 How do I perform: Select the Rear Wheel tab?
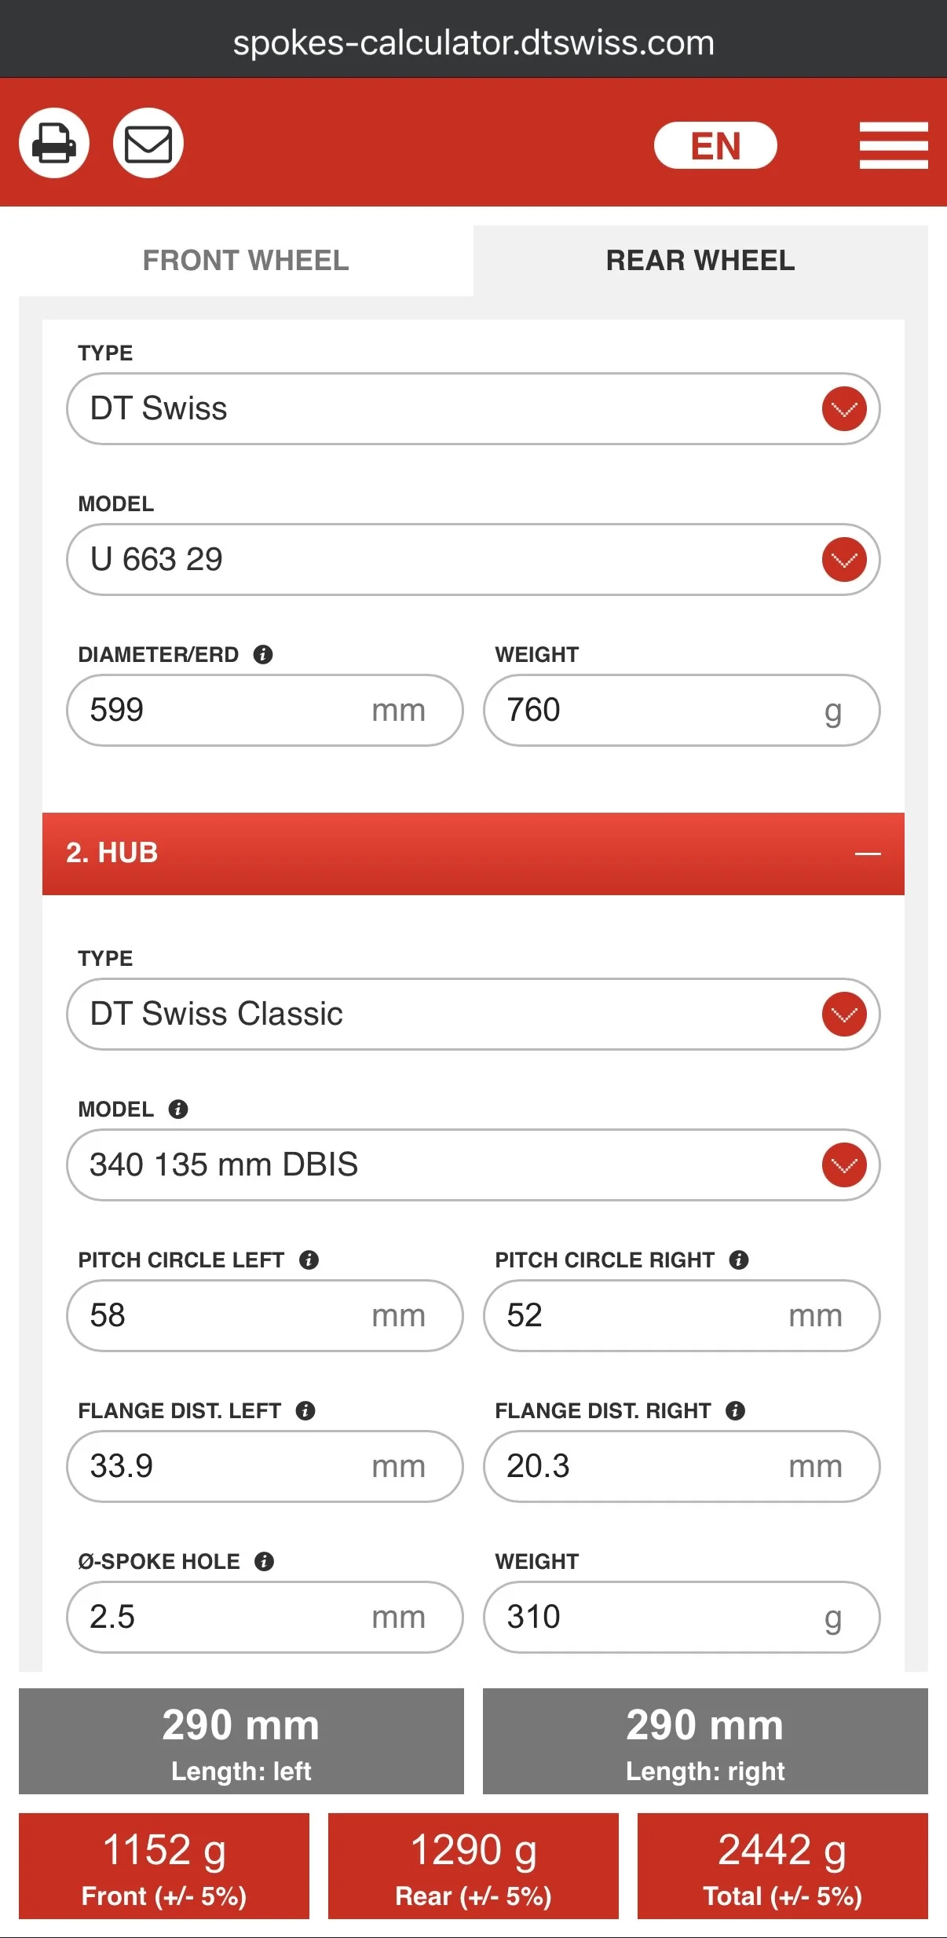[700, 261]
